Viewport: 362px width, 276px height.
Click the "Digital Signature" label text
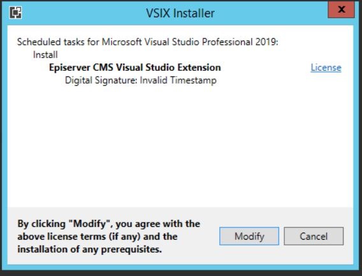pyautogui.click(x=101, y=80)
